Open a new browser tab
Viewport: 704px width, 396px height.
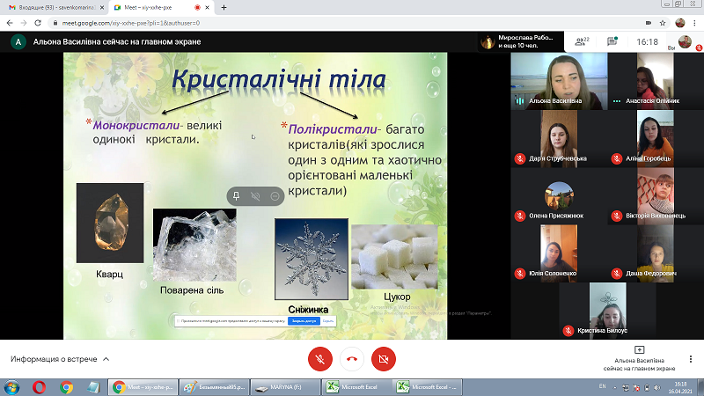tap(224, 8)
